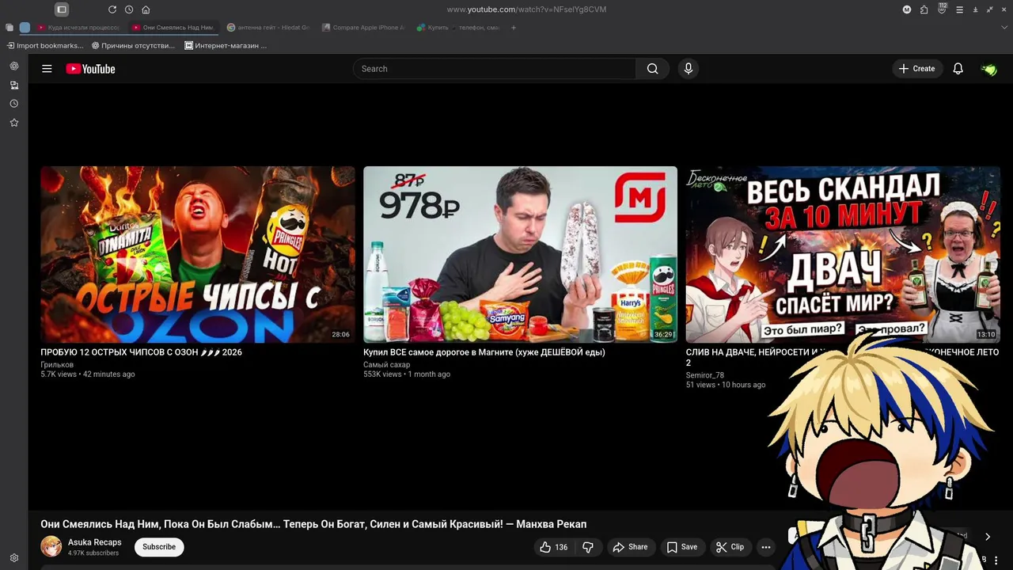Click the Create button

pyautogui.click(x=917, y=69)
